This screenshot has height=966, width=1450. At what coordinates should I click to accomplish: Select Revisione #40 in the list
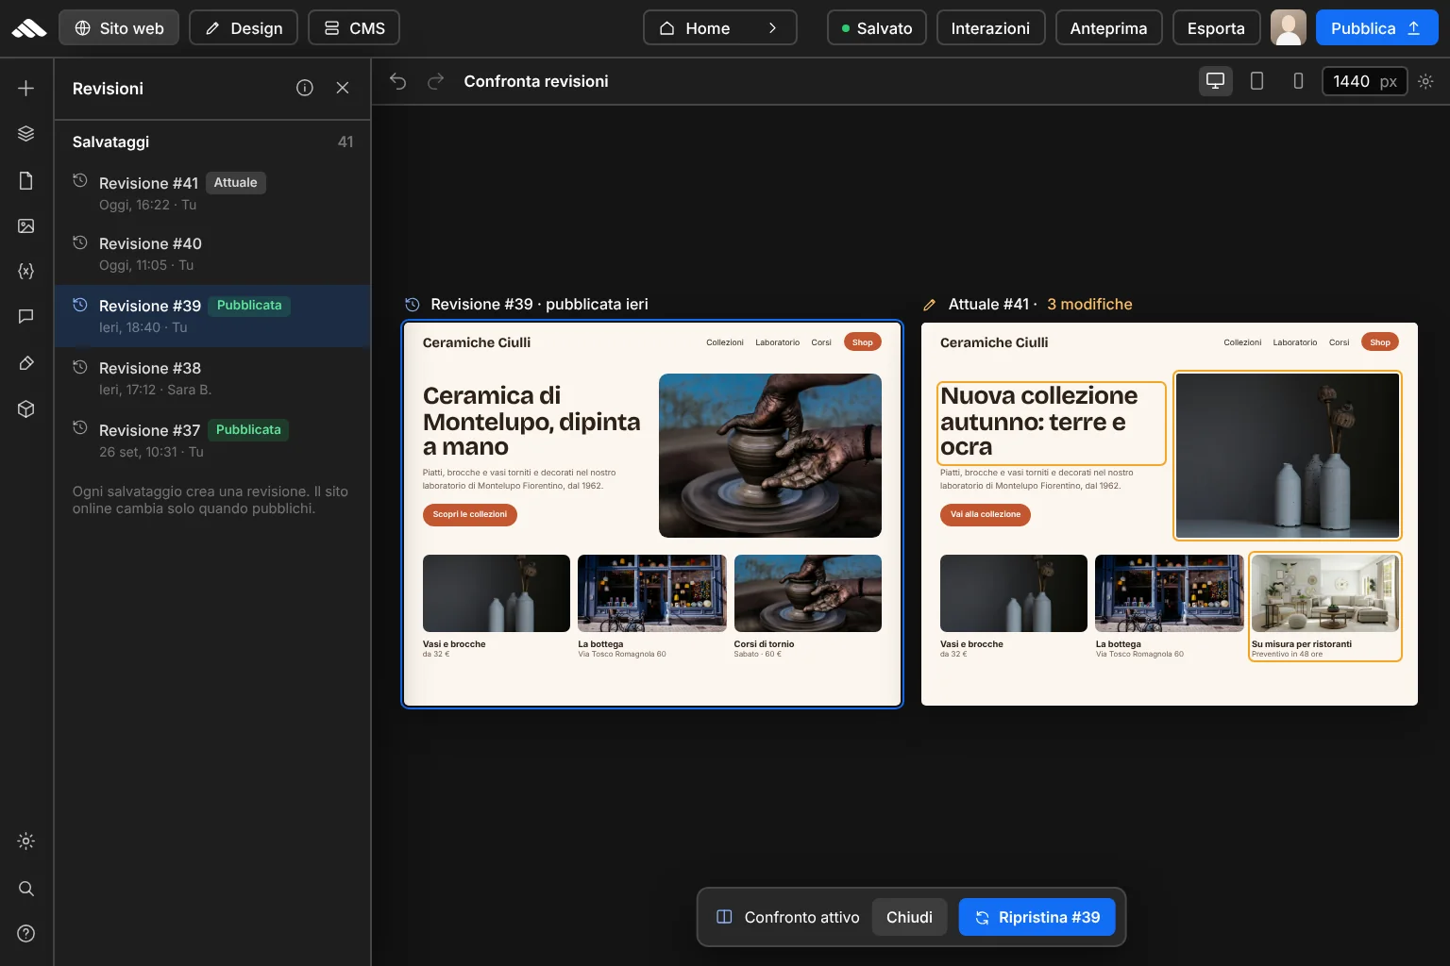click(x=212, y=254)
